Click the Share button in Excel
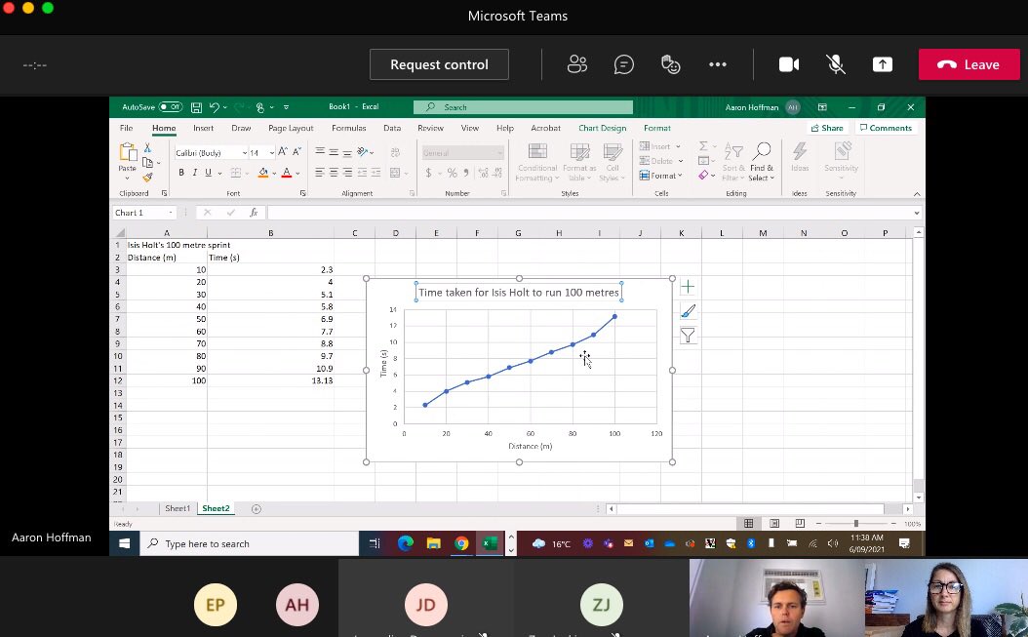Viewport: 1028px width, 637px height. pos(827,128)
